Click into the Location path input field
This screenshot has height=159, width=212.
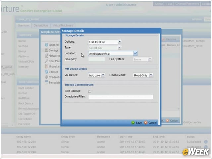tap(111, 53)
